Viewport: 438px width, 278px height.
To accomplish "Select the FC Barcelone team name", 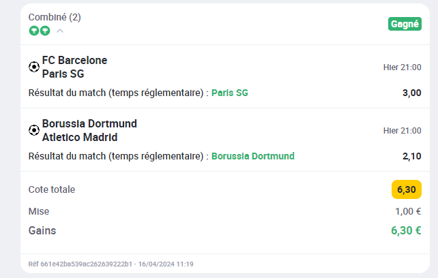I will (74, 60).
